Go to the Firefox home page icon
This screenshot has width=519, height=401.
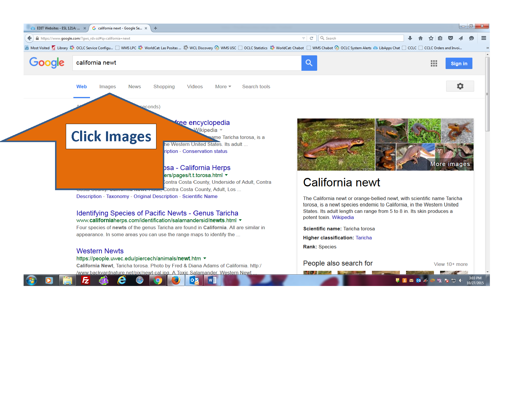tap(421, 38)
